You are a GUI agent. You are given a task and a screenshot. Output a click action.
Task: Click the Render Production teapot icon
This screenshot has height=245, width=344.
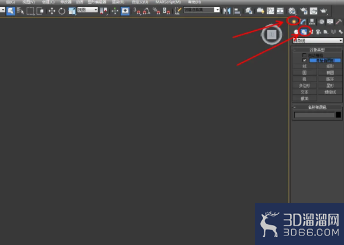323,11
